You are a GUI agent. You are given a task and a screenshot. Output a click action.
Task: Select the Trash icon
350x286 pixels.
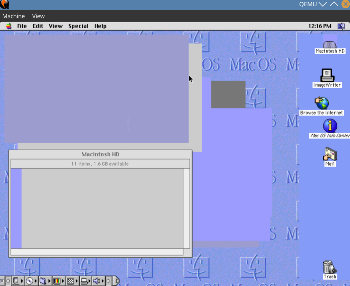click(329, 267)
